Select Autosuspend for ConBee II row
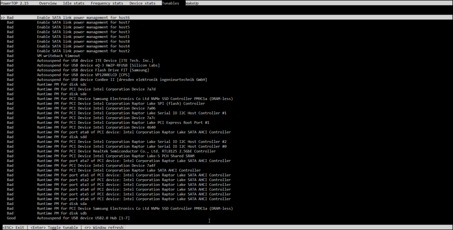This screenshot has height=230, width=453. 107,80
